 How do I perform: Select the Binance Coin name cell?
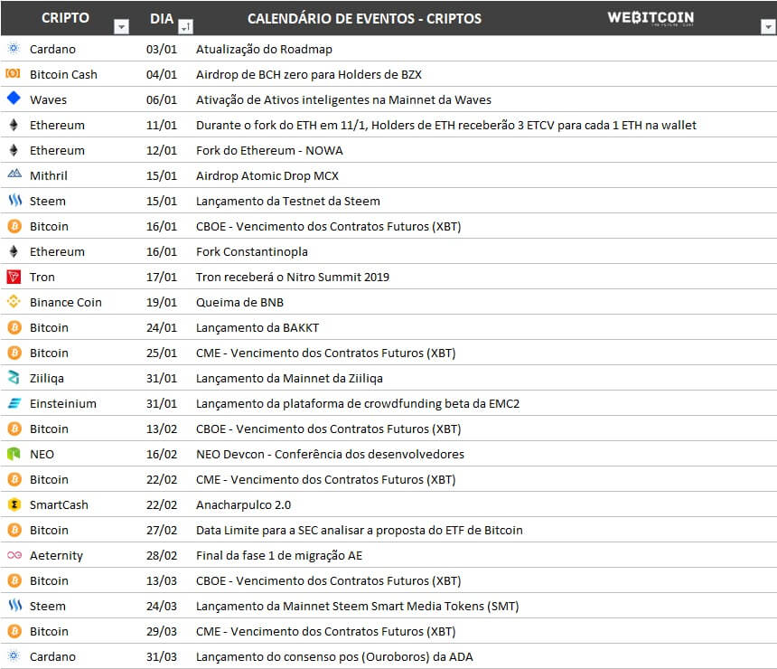pyautogui.click(x=65, y=302)
